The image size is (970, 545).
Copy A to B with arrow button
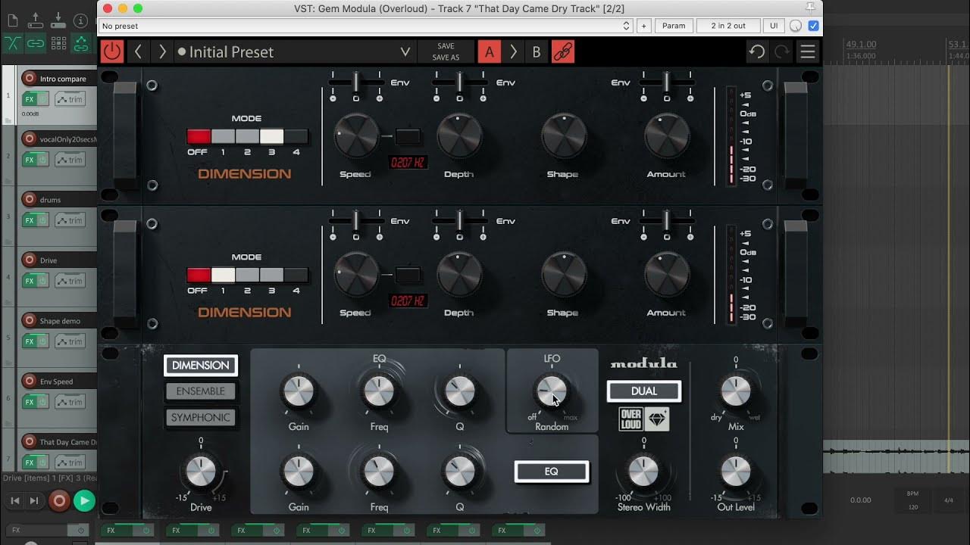[513, 51]
